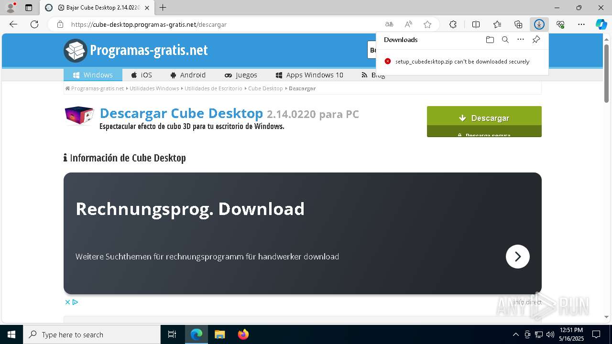The height and width of the screenshot is (344, 612).
Task: Click Cube Desktop breadcrumb link
Action: pyautogui.click(x=265, y=88)
